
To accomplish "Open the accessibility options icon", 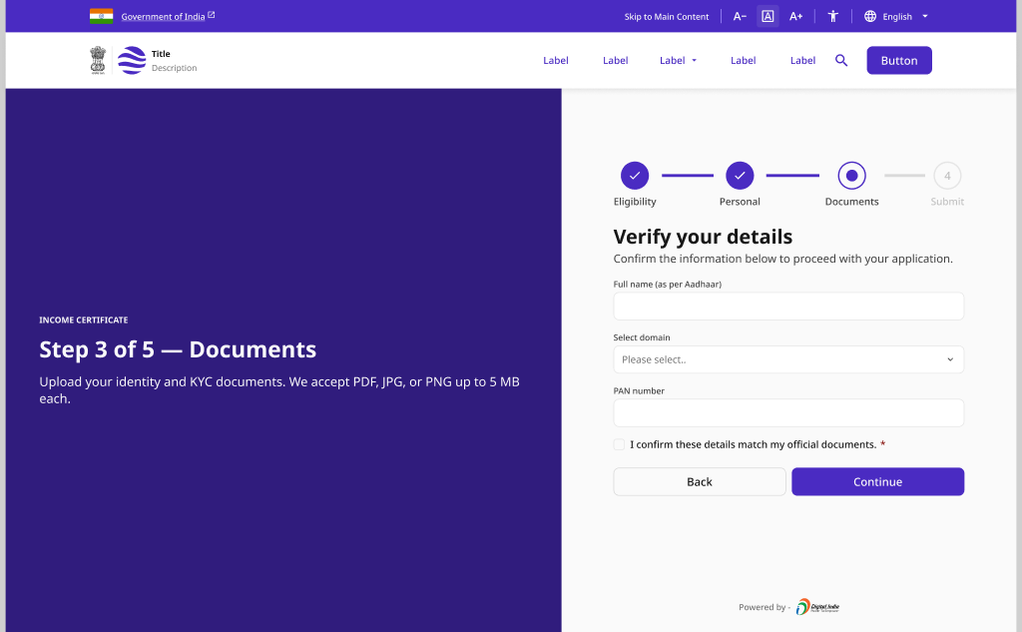I will coord(832,16).
